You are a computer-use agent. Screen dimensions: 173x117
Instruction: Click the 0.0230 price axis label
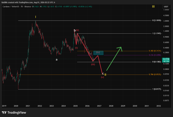click(x=166, y=86)
